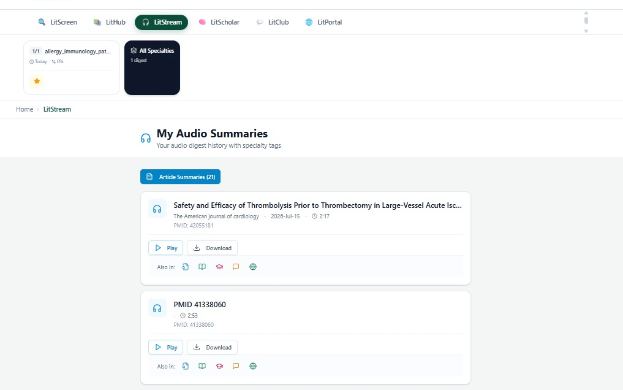Viewport: 623px width, 390px height.
Task: Open the Thrombolysis article in LitScreen via its search-document icon
Action: click(x=185, y=267)
